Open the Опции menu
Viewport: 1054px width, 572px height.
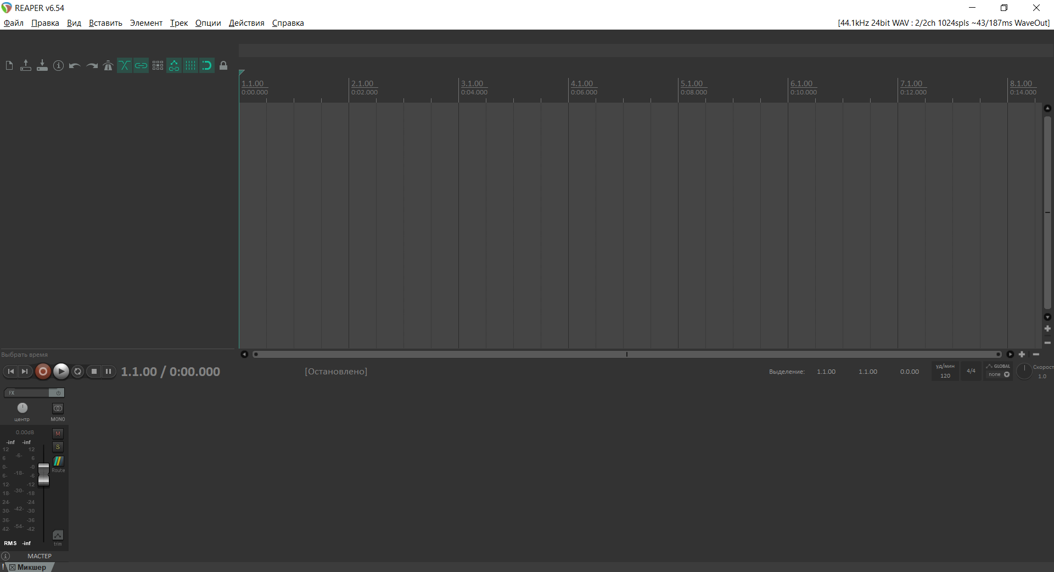click(x=208, y=23)
